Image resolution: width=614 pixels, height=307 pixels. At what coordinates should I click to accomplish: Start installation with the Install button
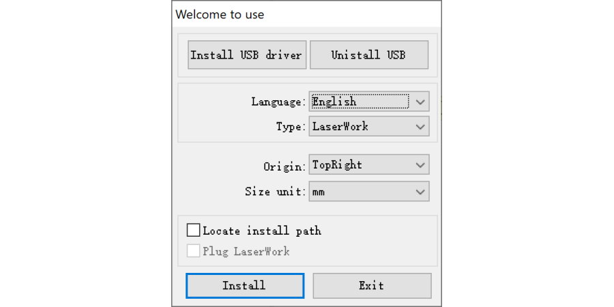pos(245,285)
